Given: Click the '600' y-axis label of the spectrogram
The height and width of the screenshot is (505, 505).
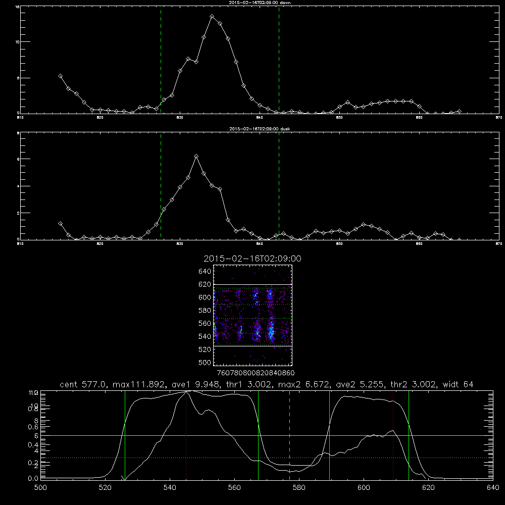Looking at the screenshot, I should coord(205,297).
